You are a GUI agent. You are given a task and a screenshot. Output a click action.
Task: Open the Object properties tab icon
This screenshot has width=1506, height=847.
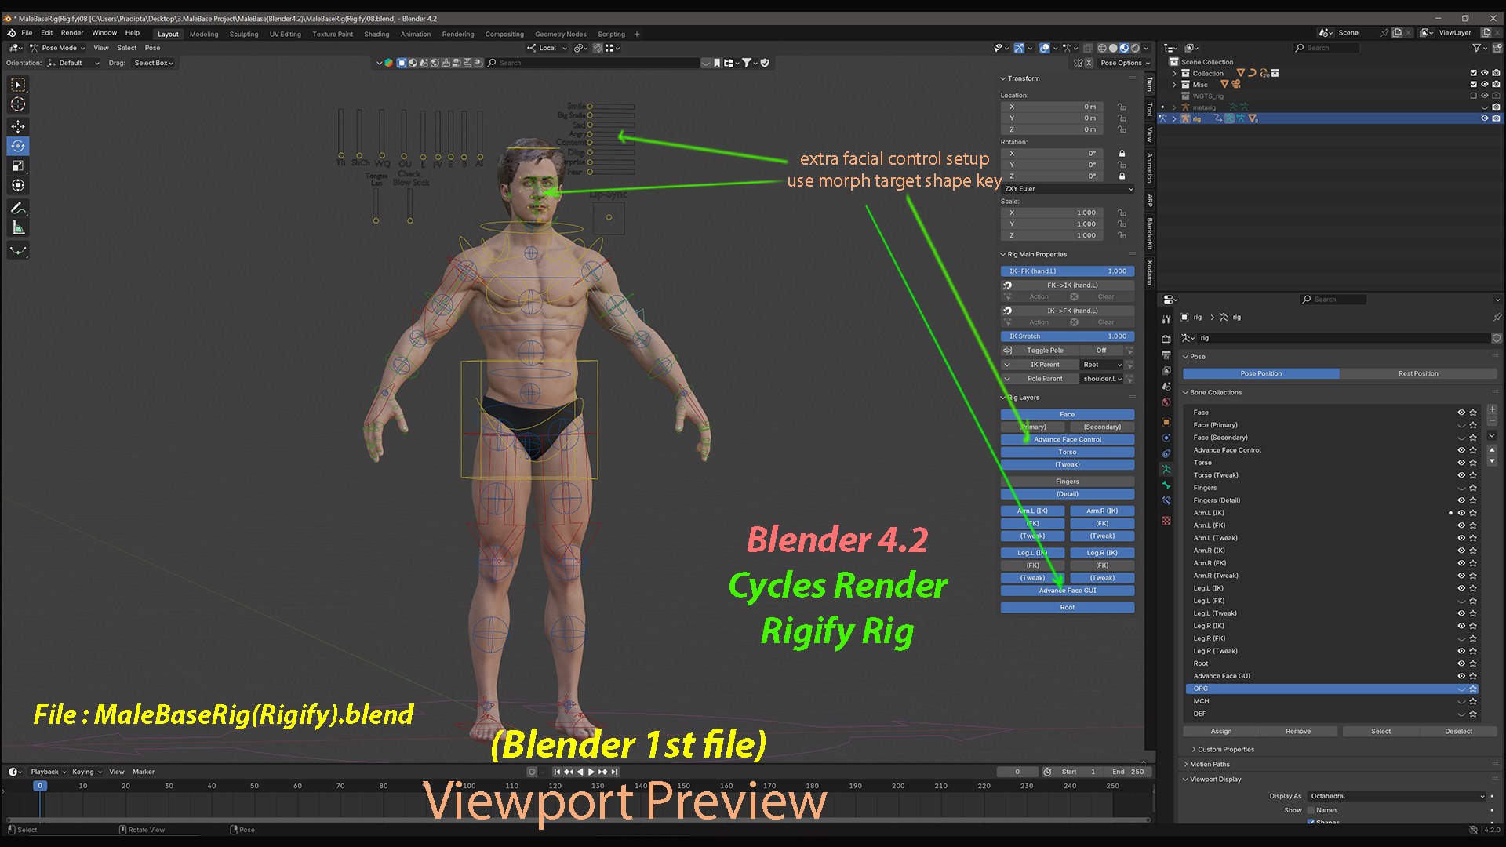click(1166, 422)
